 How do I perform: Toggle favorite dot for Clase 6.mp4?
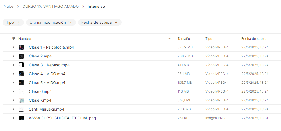click(14, 91)
